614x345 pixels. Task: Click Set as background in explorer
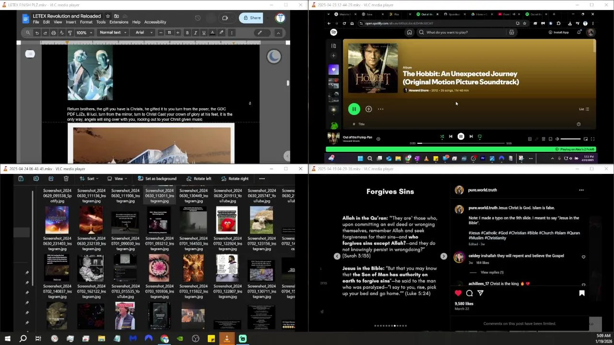pyautogui.click(x=157, y=179)
